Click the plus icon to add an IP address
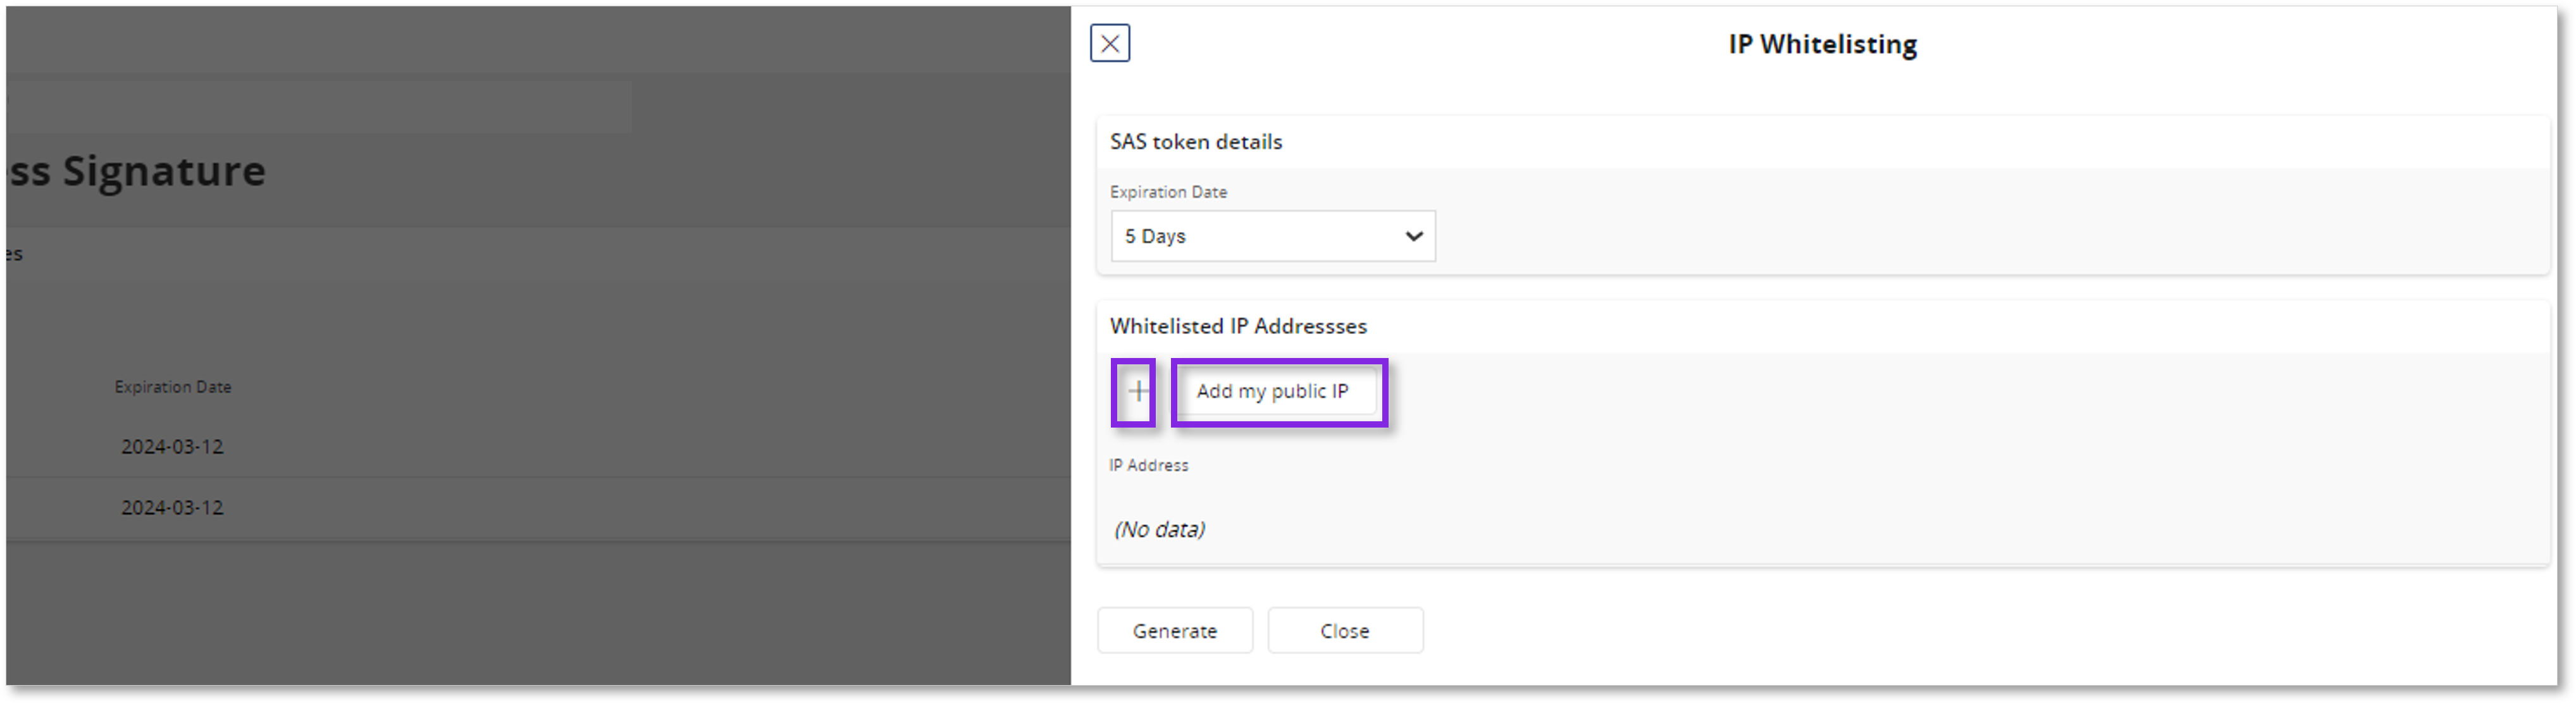This screenshot has width=2576, height=704. click(x=1136, y=391)
